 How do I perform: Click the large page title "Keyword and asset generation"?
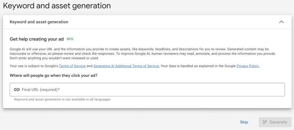coord(57,6)
